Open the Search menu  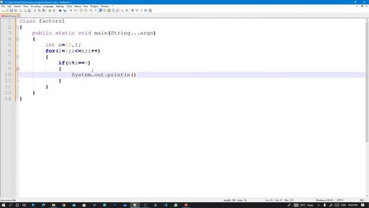tap(17, 6)
